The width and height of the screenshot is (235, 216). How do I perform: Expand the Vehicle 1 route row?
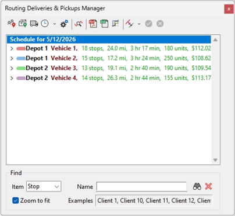(12, 48)
